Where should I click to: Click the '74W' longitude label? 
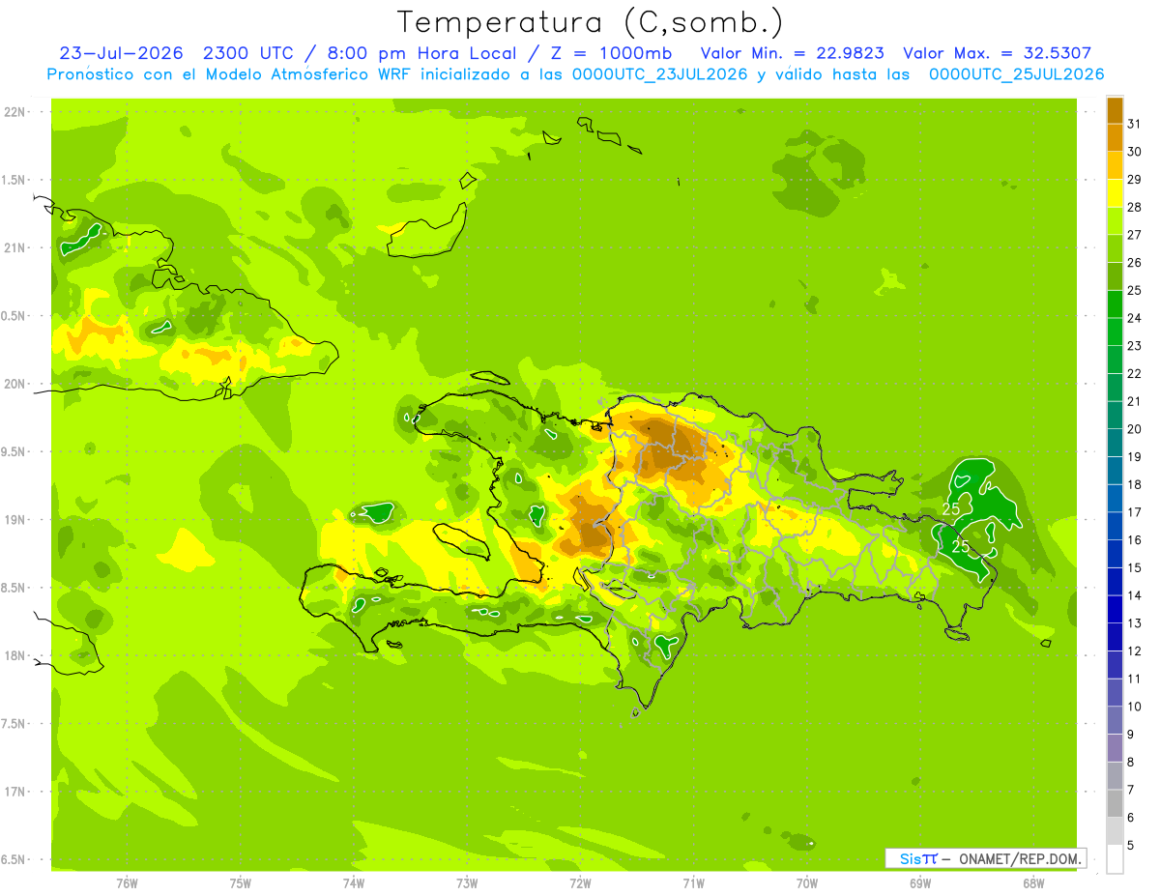click(353, 882)
